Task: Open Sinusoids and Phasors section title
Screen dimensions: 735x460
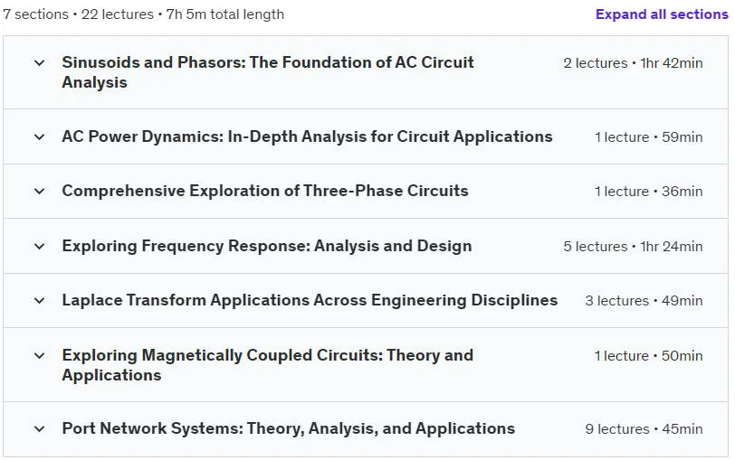Action: pos(268,72)
